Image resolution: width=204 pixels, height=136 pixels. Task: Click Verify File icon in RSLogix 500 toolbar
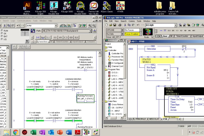(194, 25)
